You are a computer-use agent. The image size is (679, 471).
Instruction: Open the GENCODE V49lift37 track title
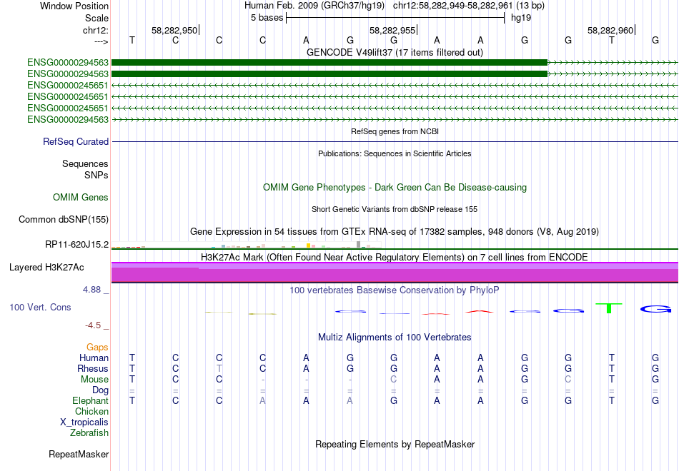(395, 52)
